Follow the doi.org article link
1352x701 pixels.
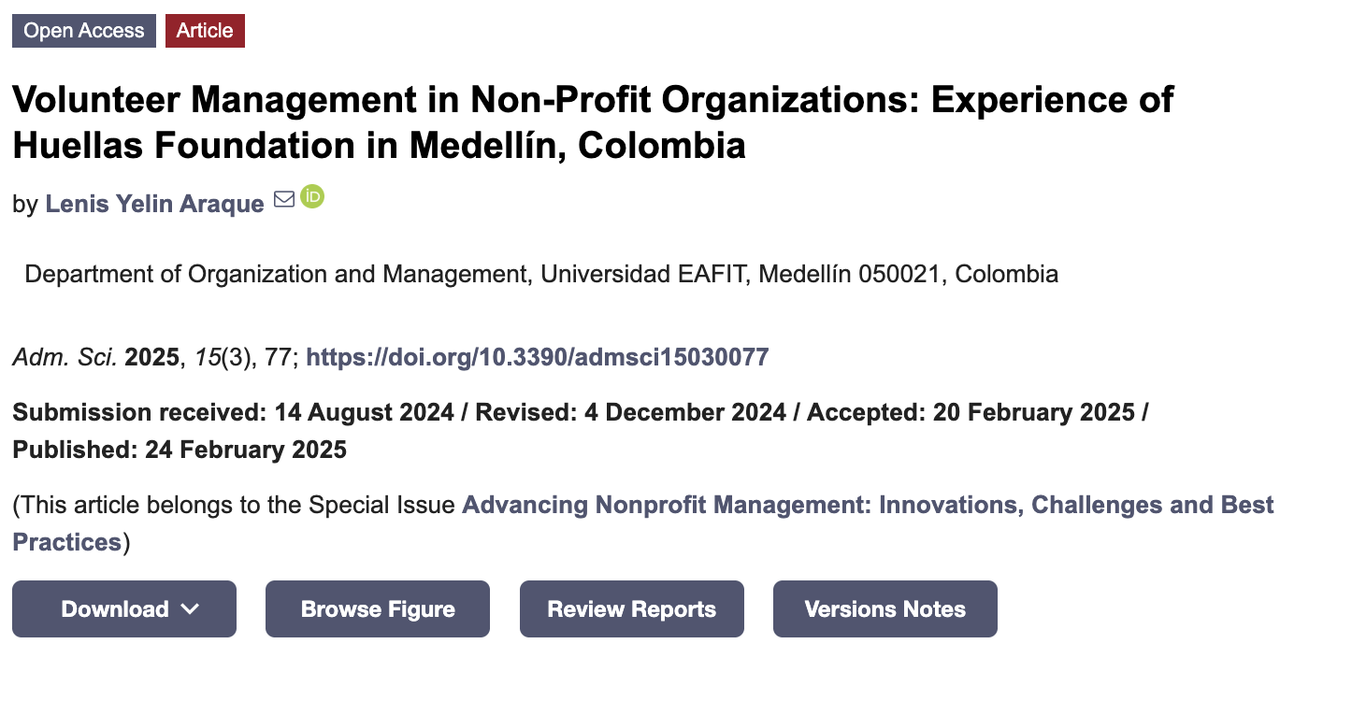538,357
